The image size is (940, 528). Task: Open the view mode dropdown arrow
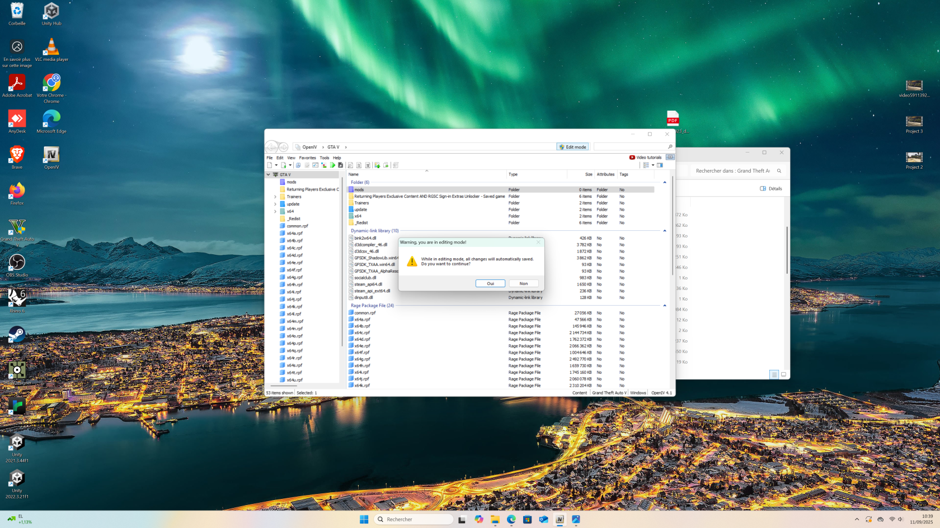(x=653, y=165)
